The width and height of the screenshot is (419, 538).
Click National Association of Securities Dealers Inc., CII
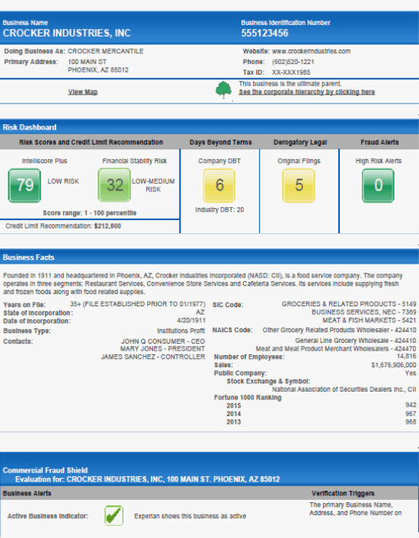(x=344, y=389)
